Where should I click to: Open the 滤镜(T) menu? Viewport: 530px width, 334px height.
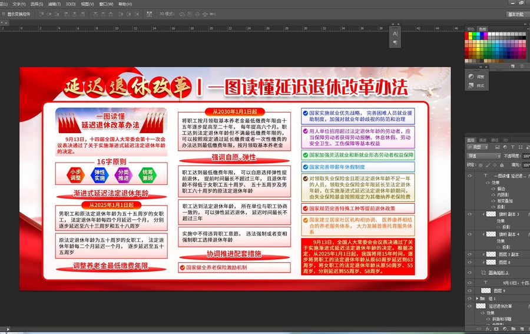pyautogui.click(x=54, y=4)
